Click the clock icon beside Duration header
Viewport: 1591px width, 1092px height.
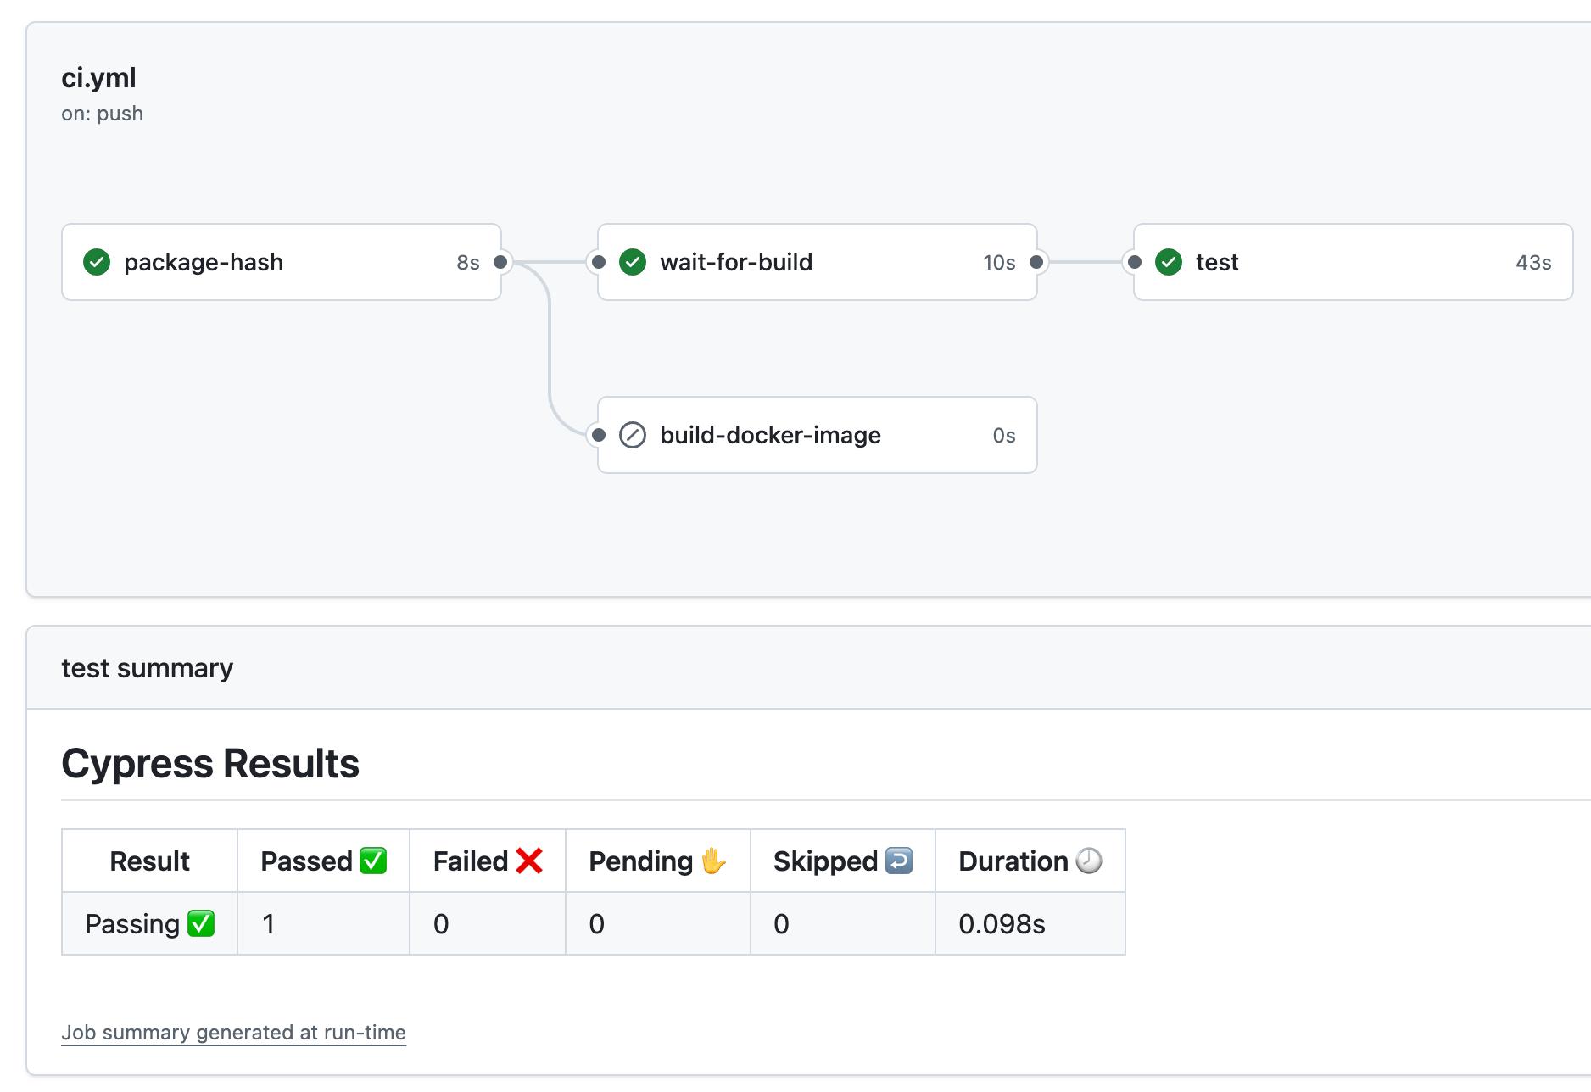tap(1090, 860)
